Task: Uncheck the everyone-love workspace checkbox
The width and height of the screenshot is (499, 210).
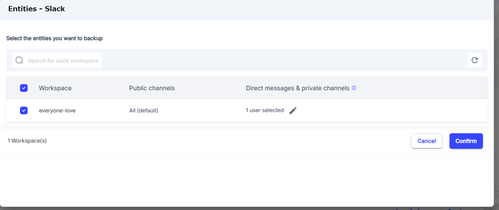Action: 24,110
